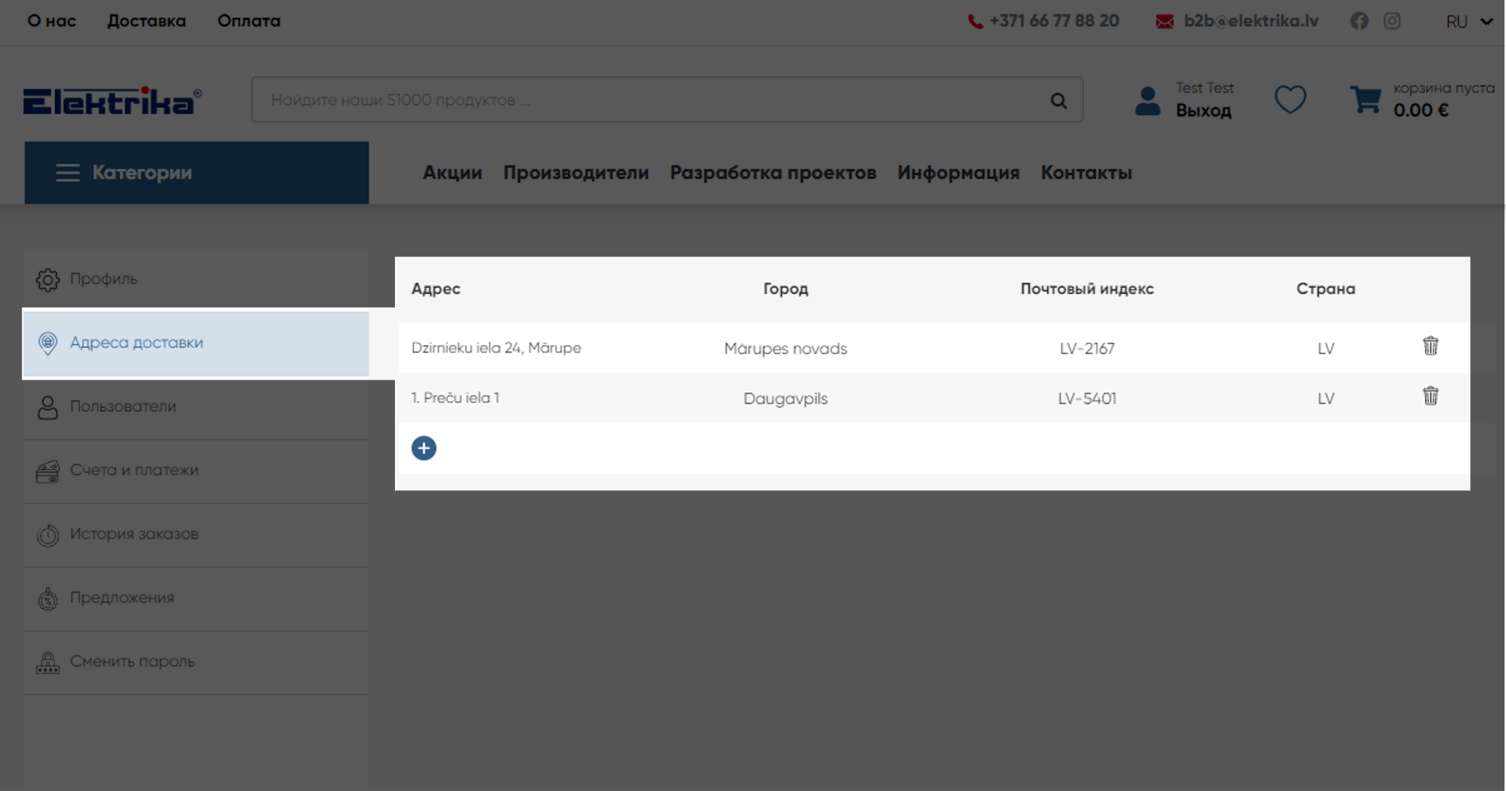Add a new delivery address

coord(424,448)
